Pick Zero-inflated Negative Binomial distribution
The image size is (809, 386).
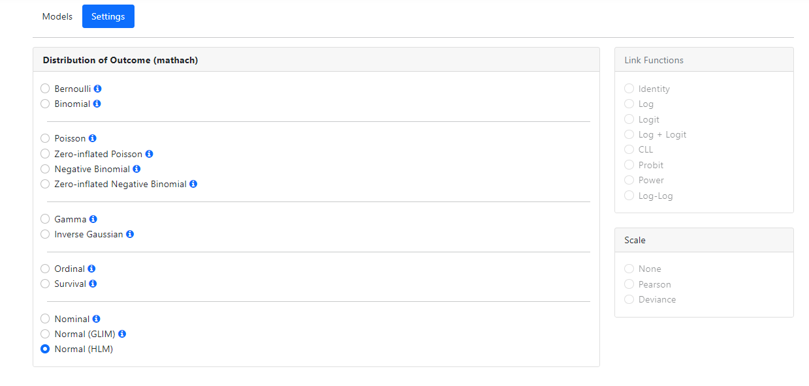45,184
